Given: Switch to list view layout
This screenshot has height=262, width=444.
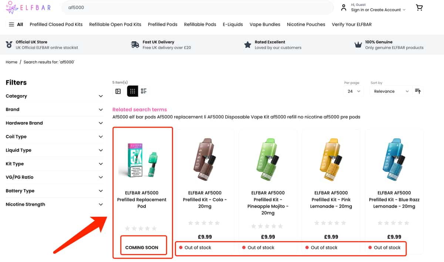Looking at the screenshot, I should point(144,91).
